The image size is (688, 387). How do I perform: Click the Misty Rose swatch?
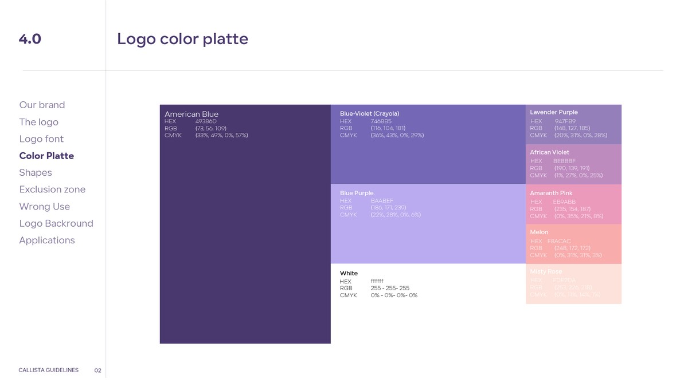pyautogui.click(x=573, y=283)
